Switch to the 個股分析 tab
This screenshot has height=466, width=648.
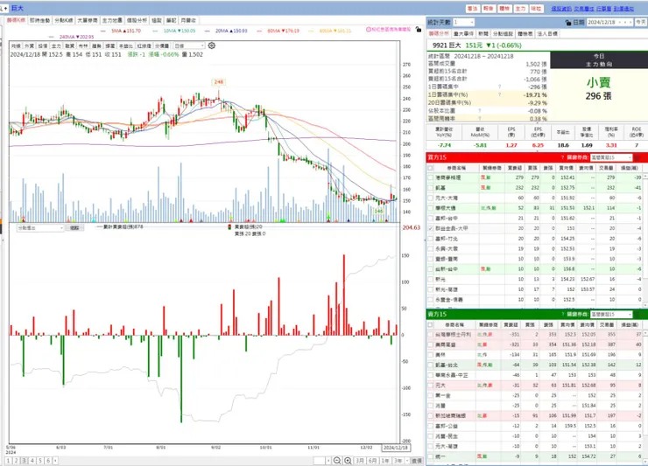137,20
